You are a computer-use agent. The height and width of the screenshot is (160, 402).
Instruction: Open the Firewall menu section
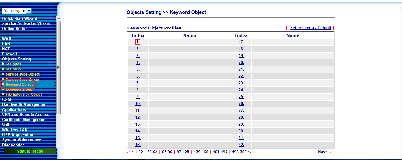(x=10, y=54)
